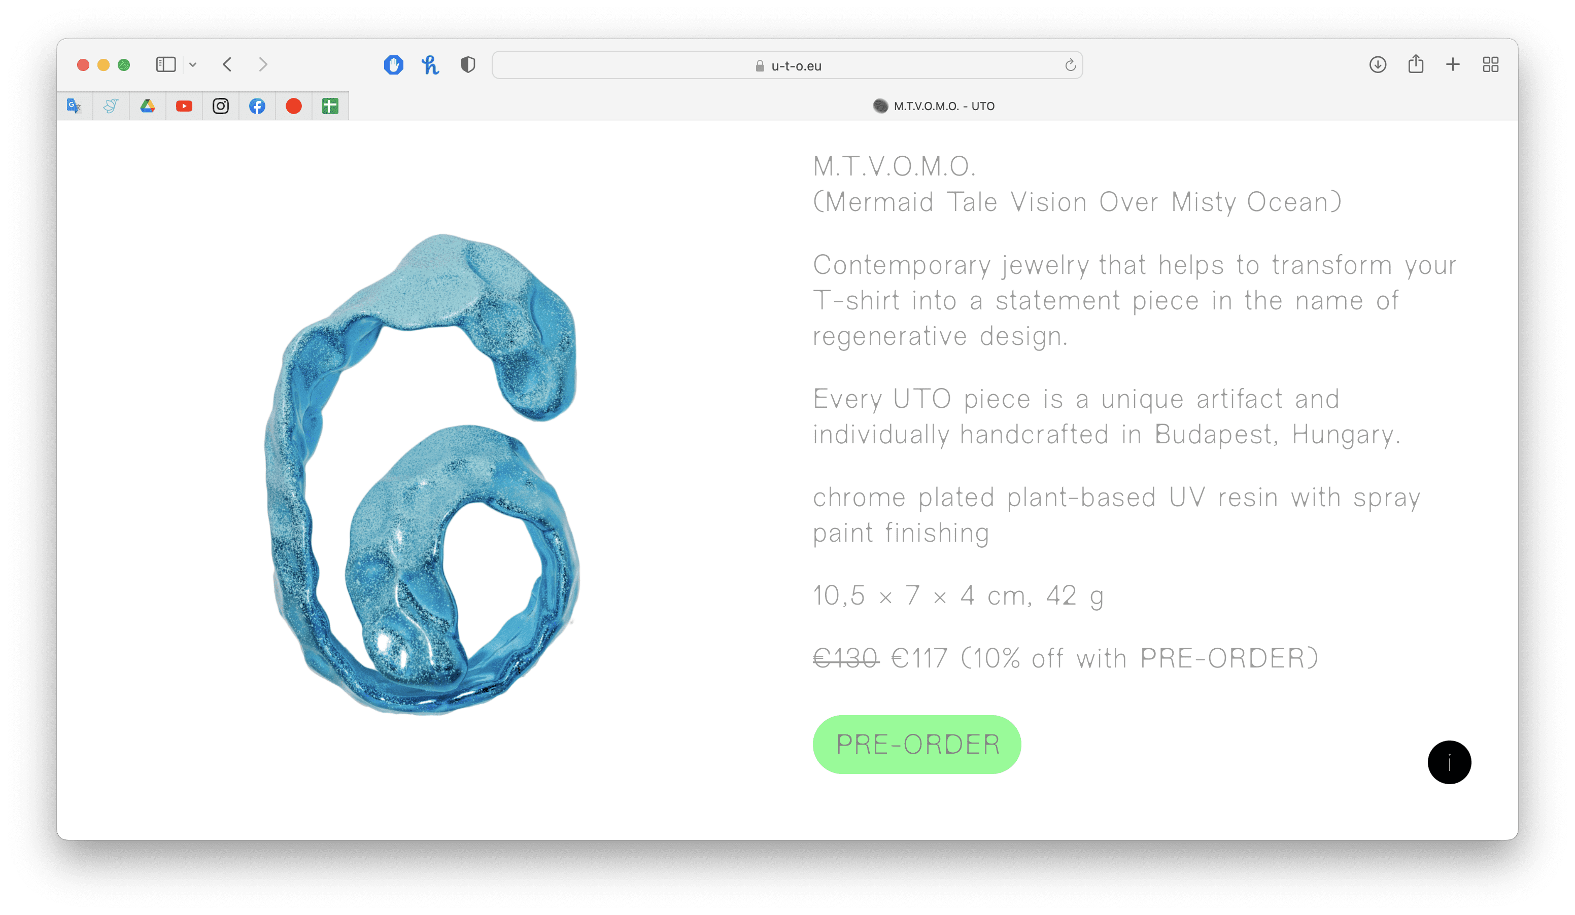The width and height of the screenshot is (1575, 915).
Task: Open the YouTube pinned tab
Action: click(x=184, y=106)
